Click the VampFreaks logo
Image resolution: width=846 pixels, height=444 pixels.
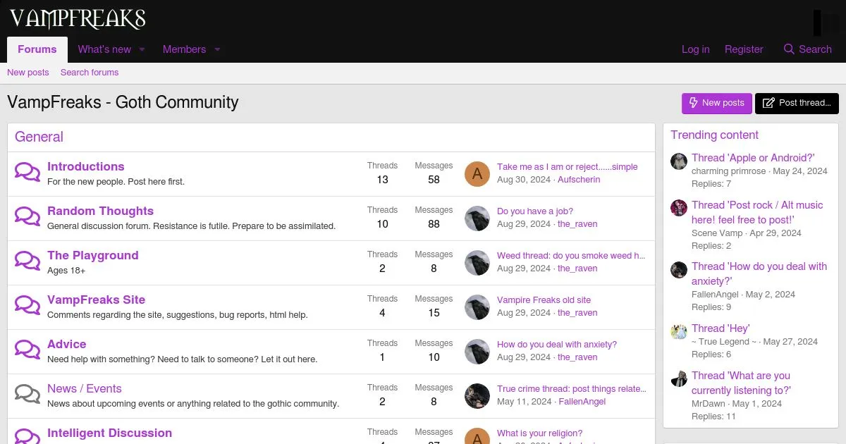pos(78,18)
